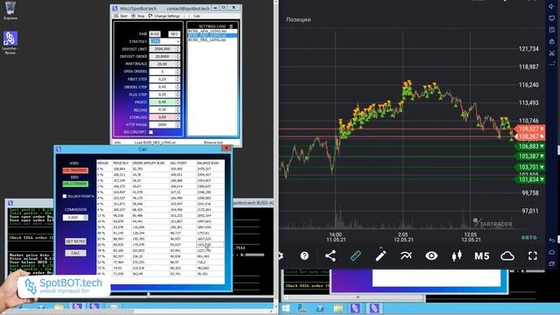Click the 105,387 green order label

coord(530,157)
